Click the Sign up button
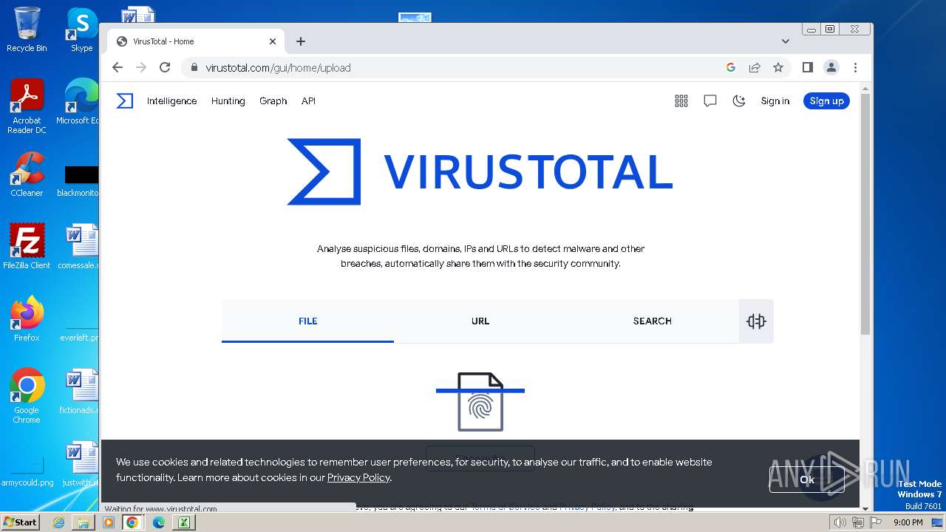This screenshot has width=946, height=532. pyautogui.click(x=826, y=101)
